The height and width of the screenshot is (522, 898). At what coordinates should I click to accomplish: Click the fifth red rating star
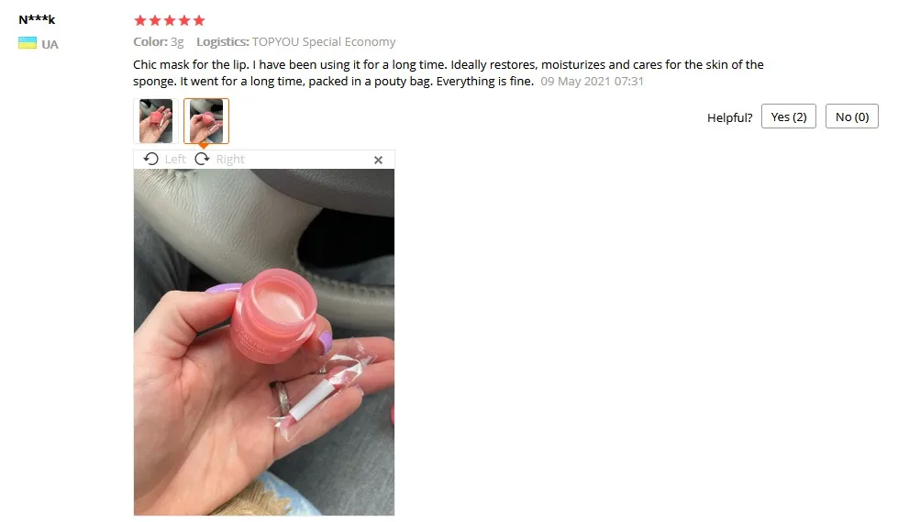click(199, 20)
